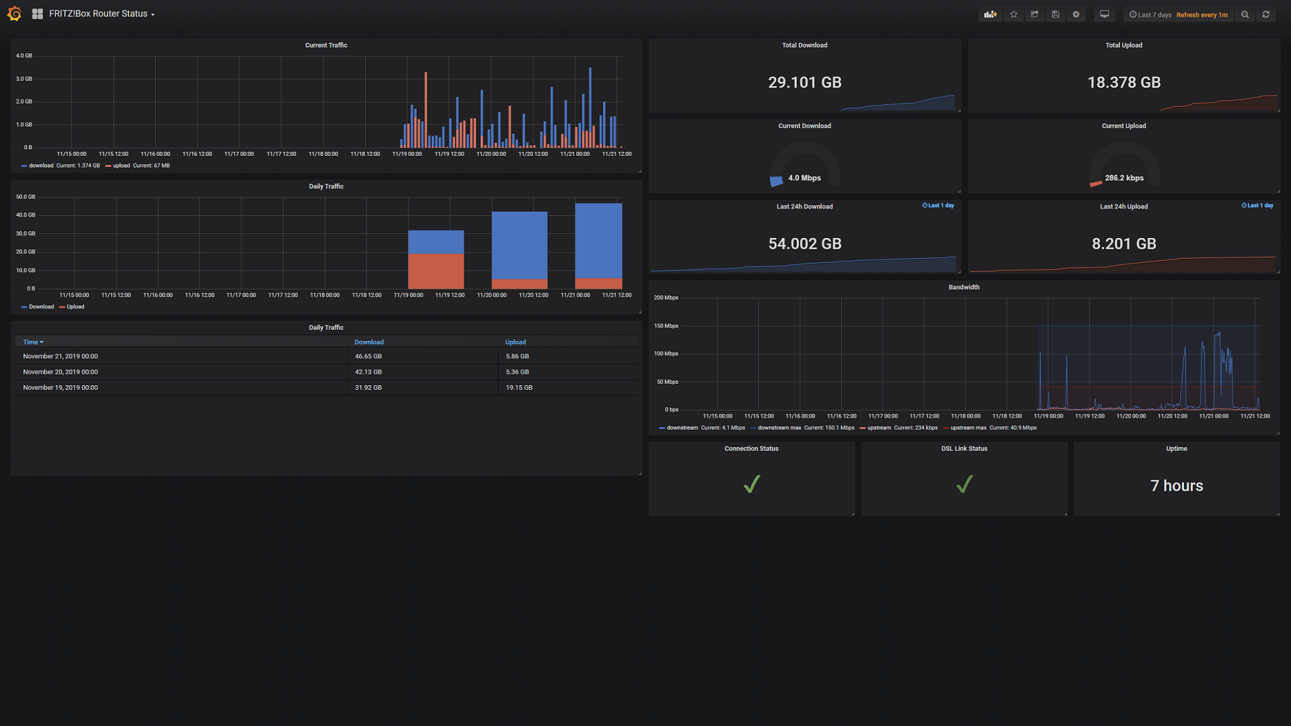Viewport: 1291px width, 726px height.
Task: Click the Last 1 day link on Last 24h Upload
Action: [1258, 206]
